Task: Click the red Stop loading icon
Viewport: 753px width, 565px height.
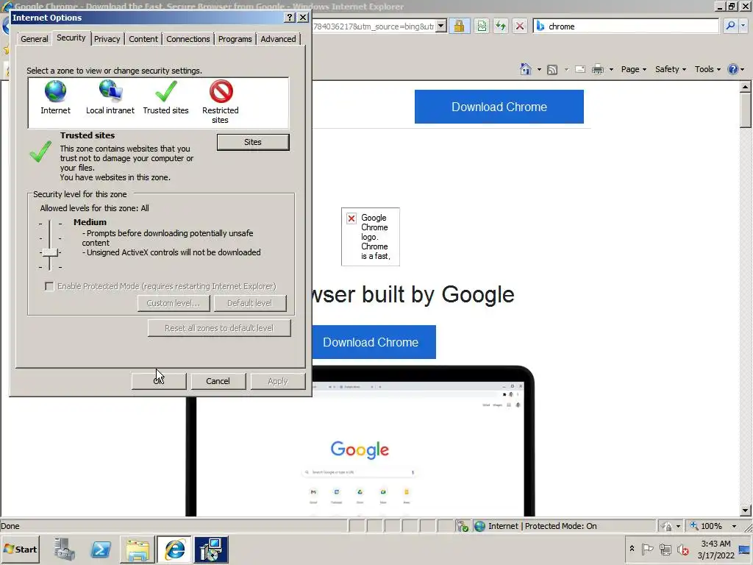Action: point(520,26)
